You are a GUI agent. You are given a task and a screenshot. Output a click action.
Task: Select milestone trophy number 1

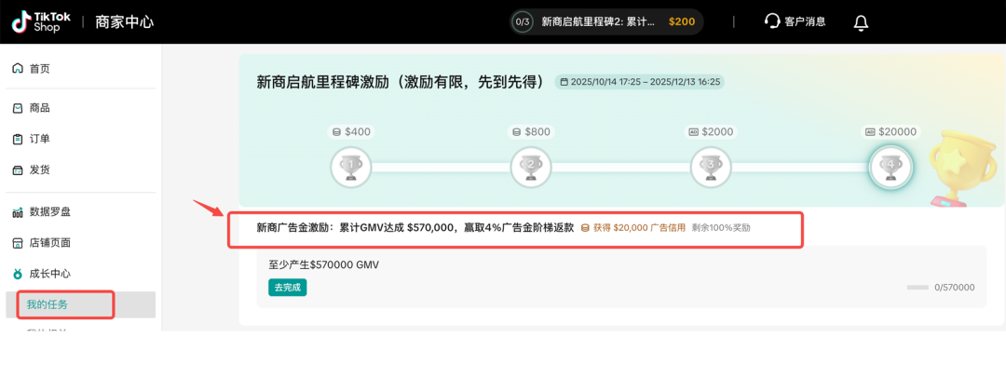pos(351,167)
